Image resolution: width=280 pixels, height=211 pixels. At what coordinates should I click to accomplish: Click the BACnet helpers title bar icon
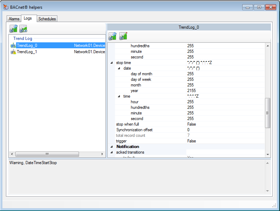pyautogui.click(x=6, y=7)
